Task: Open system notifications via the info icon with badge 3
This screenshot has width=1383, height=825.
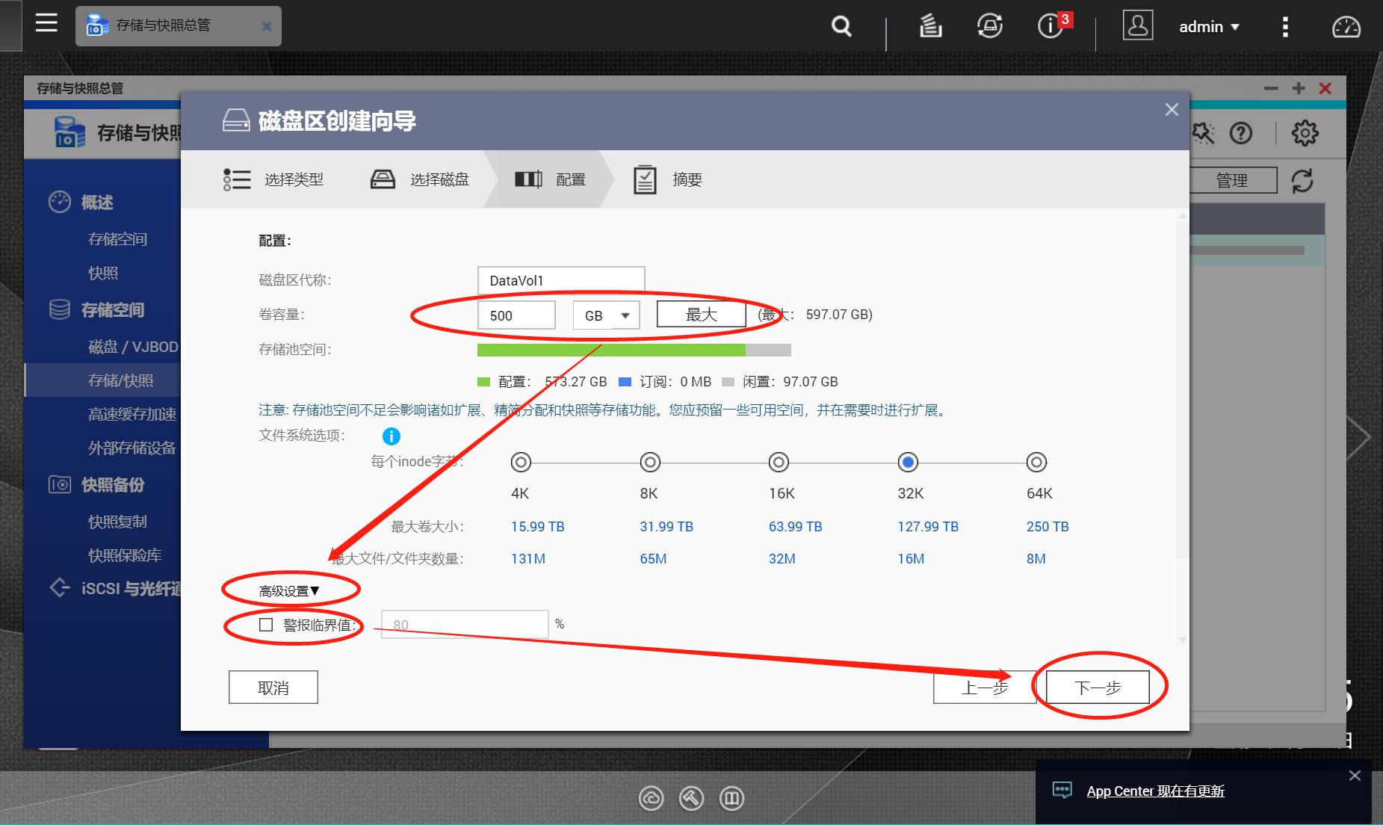Action: [1049, 26]
